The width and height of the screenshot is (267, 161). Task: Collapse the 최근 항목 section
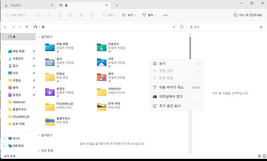coord(39,151)
